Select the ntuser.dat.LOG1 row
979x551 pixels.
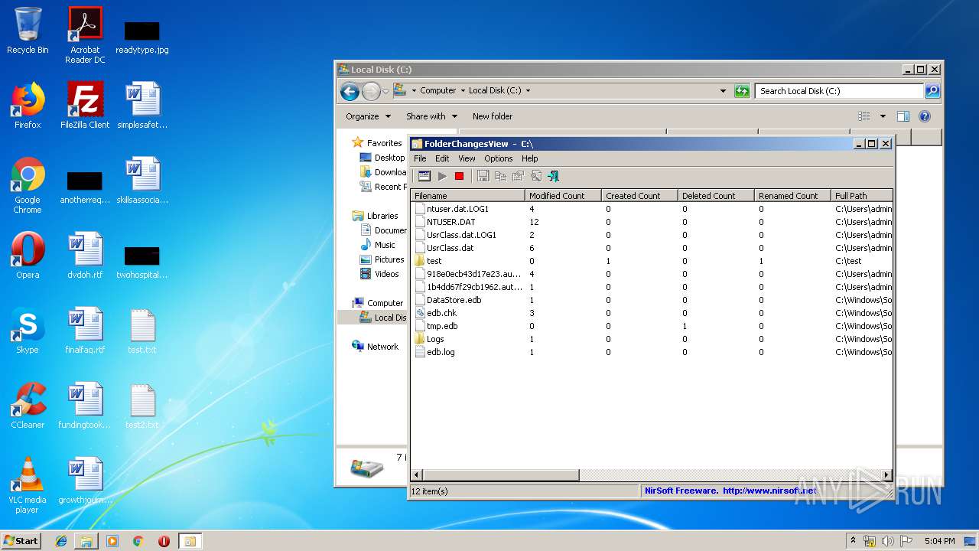pos(652,209)
